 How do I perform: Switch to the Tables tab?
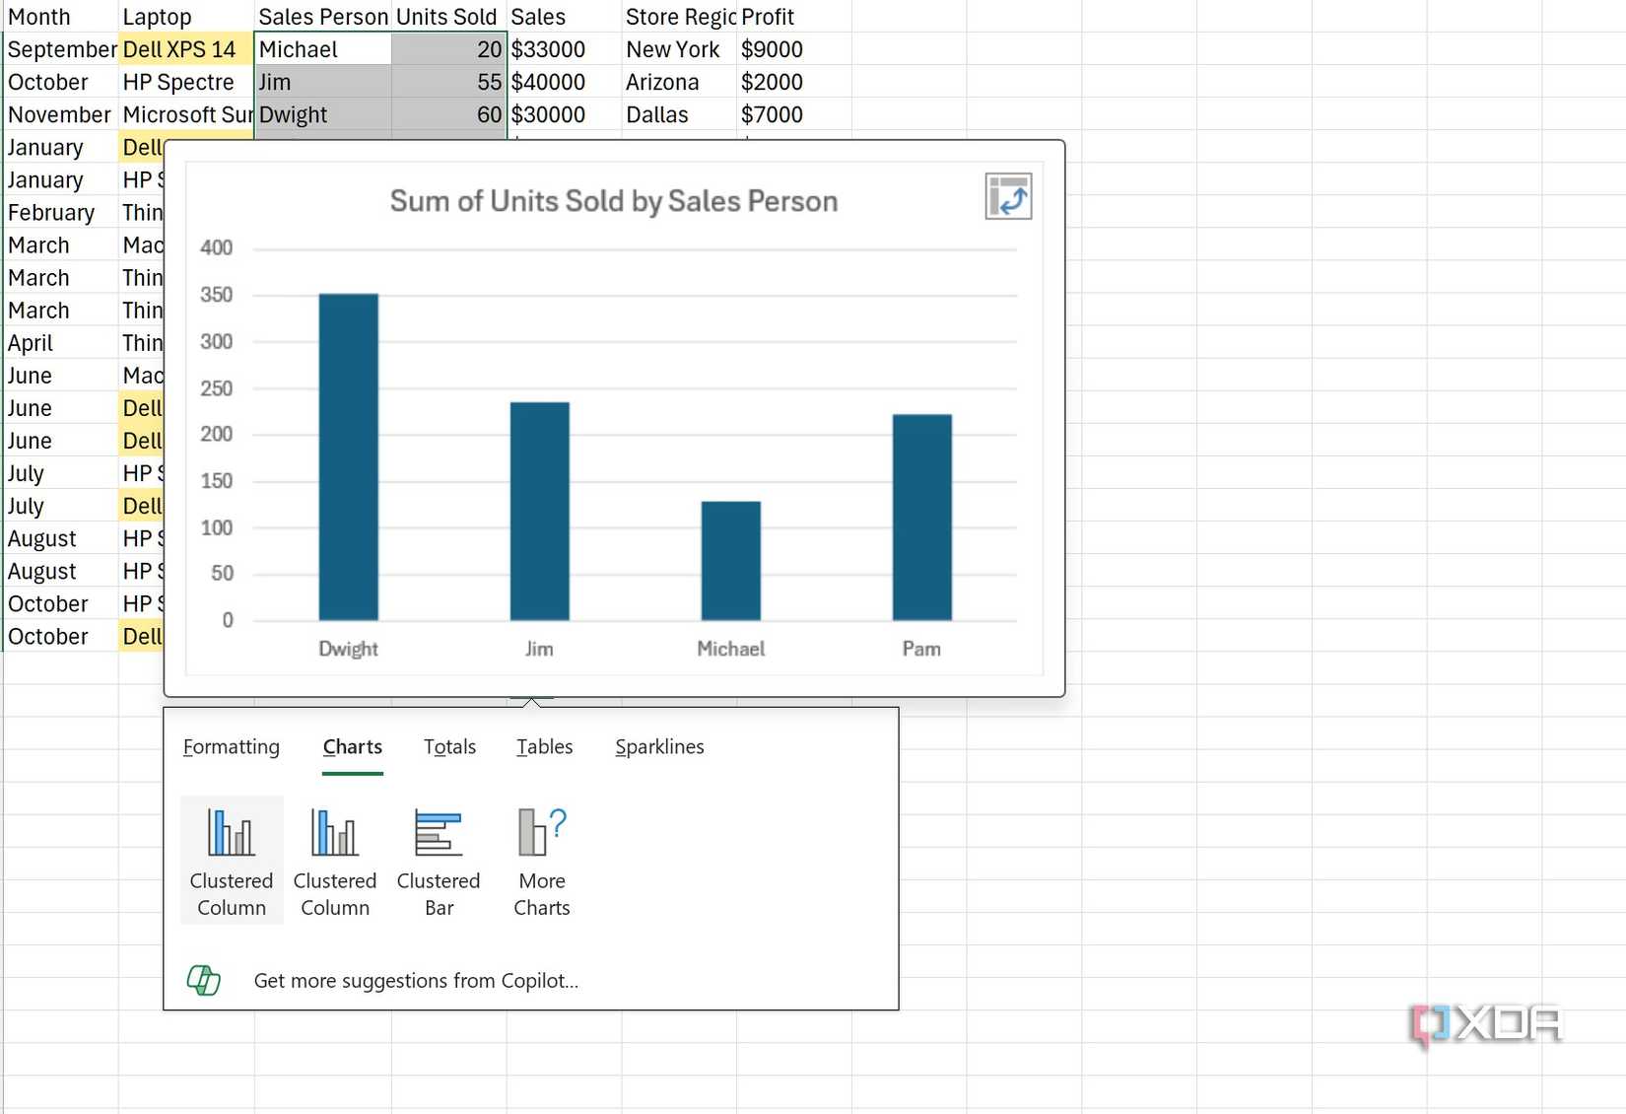click(544, 747)
